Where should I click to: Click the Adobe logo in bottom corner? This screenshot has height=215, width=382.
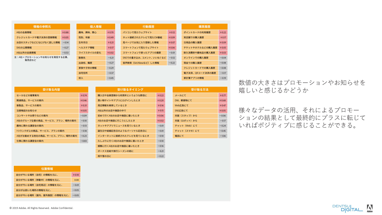(x=370, y=208)
